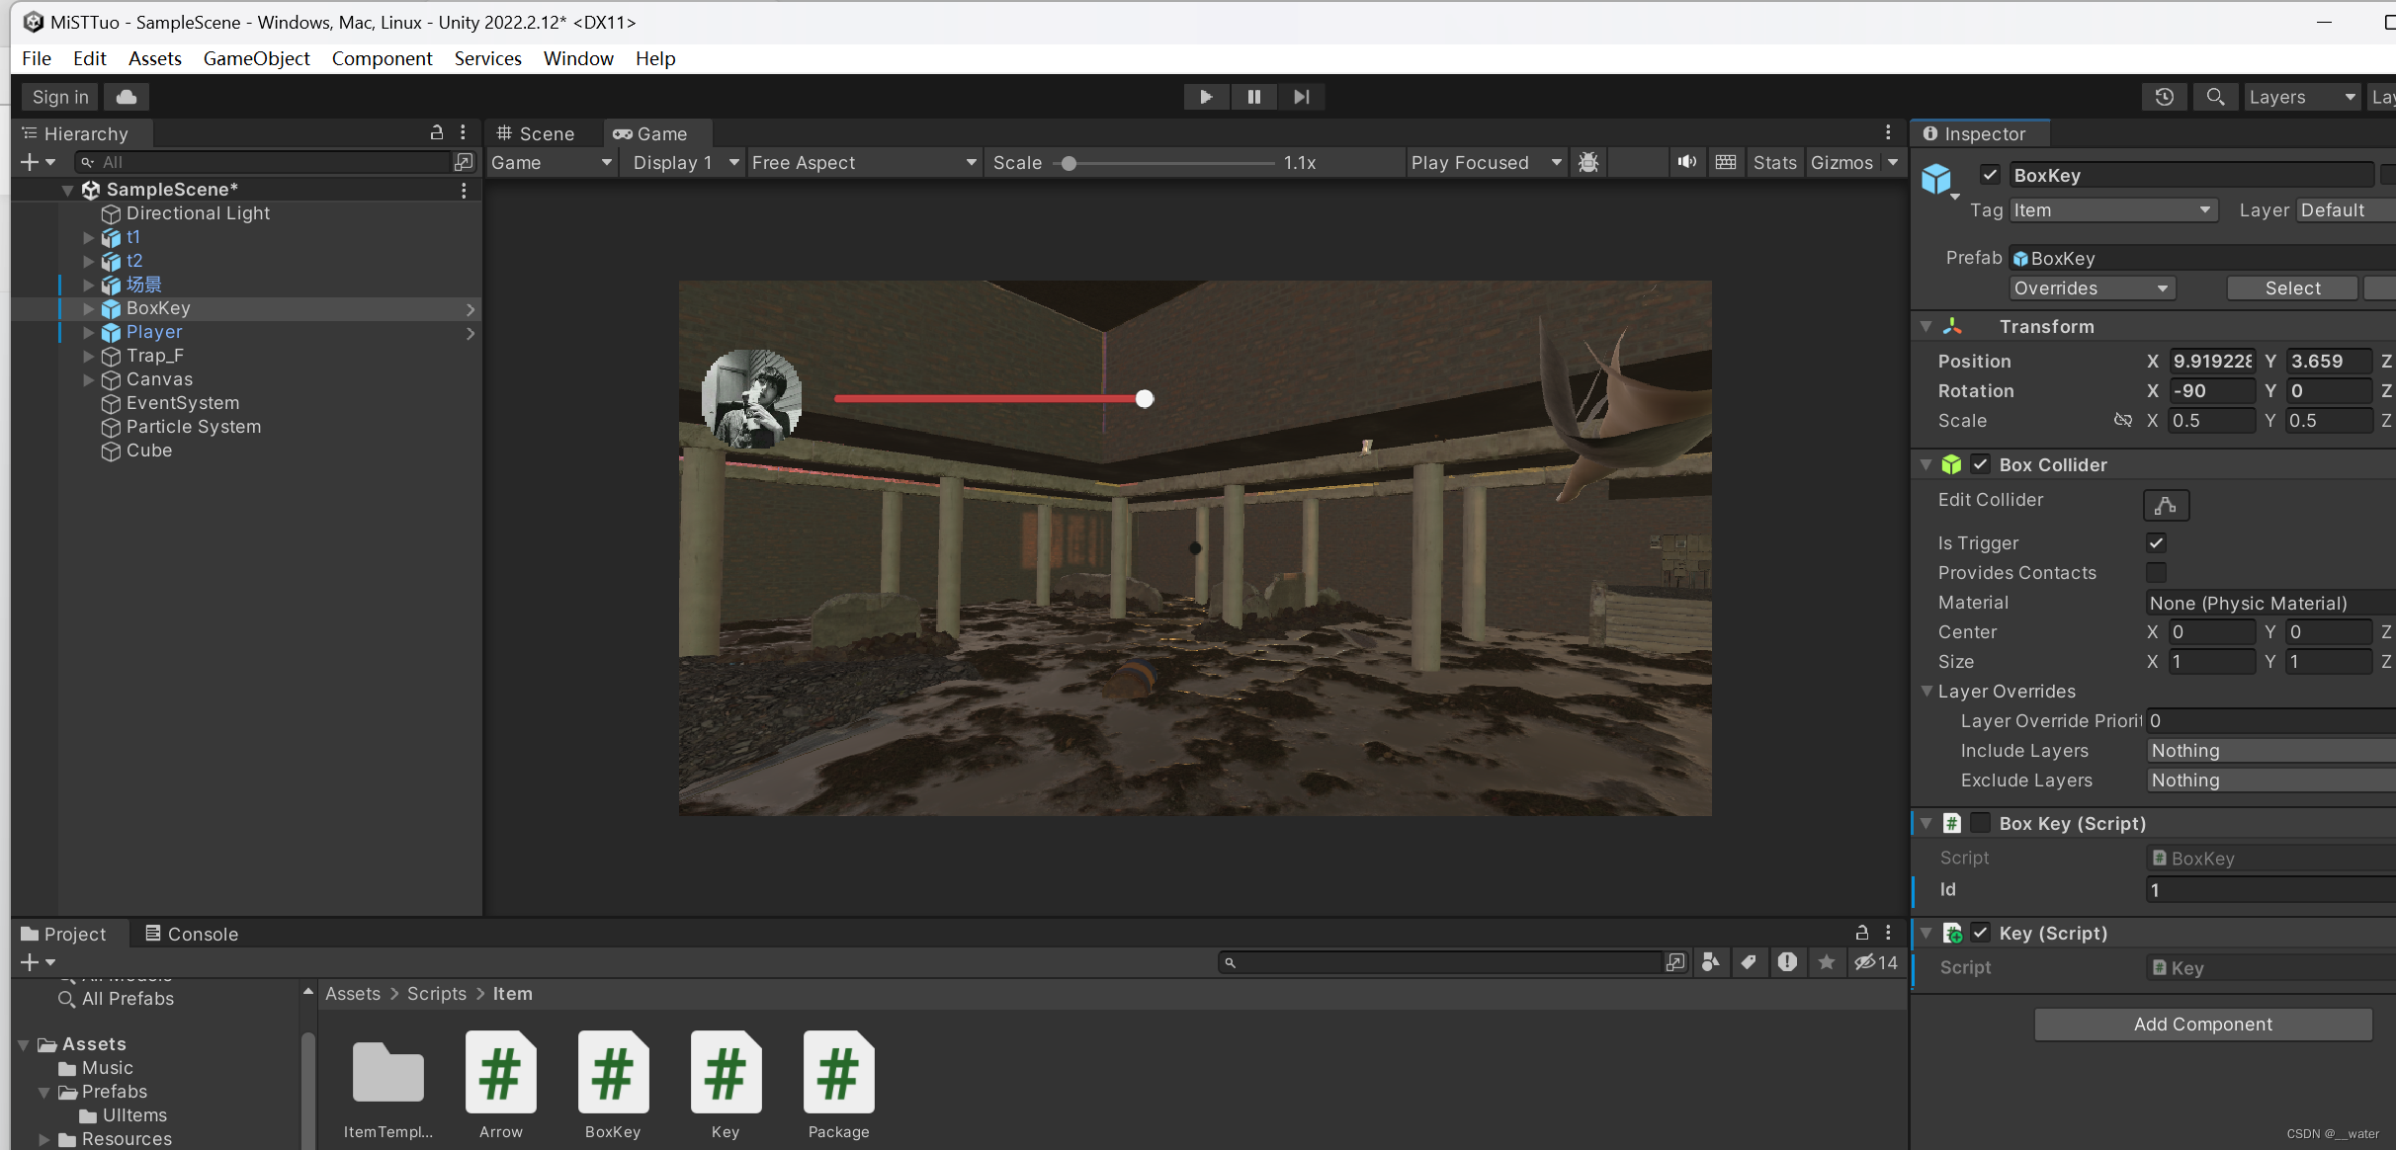Open the GameObject menu

pos(256,58)
